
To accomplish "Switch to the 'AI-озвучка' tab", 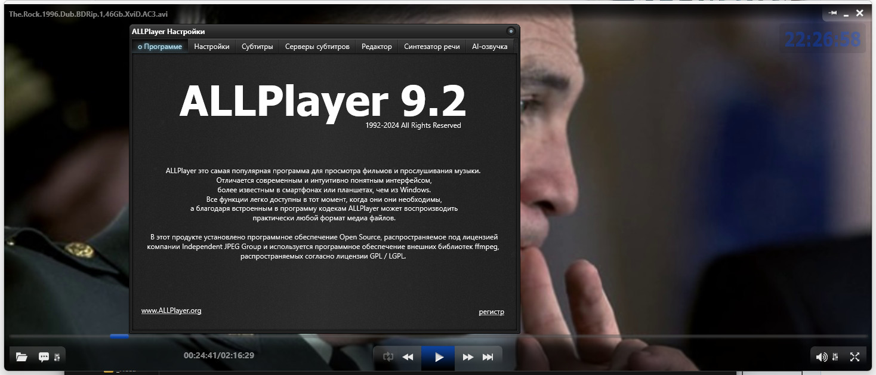I will 489,46.
